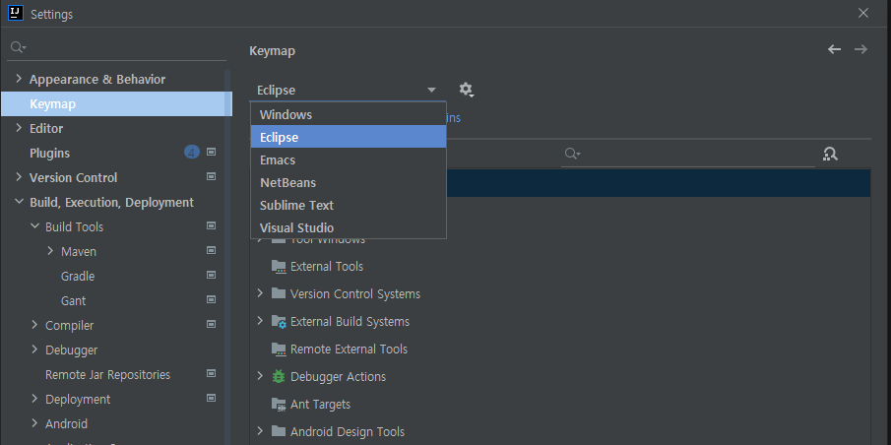Expand the Compiler node

34,325
